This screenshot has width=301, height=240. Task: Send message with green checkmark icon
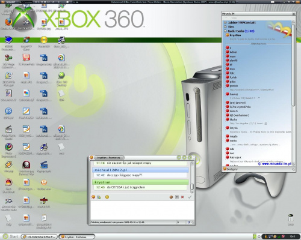pyautogui.click(x=190, y=197)
